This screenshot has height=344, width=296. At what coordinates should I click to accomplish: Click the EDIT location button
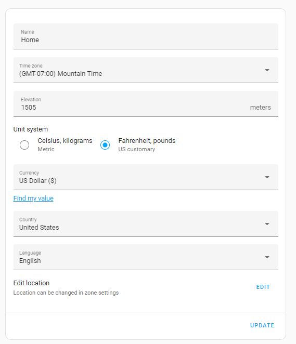coord(263,287)
